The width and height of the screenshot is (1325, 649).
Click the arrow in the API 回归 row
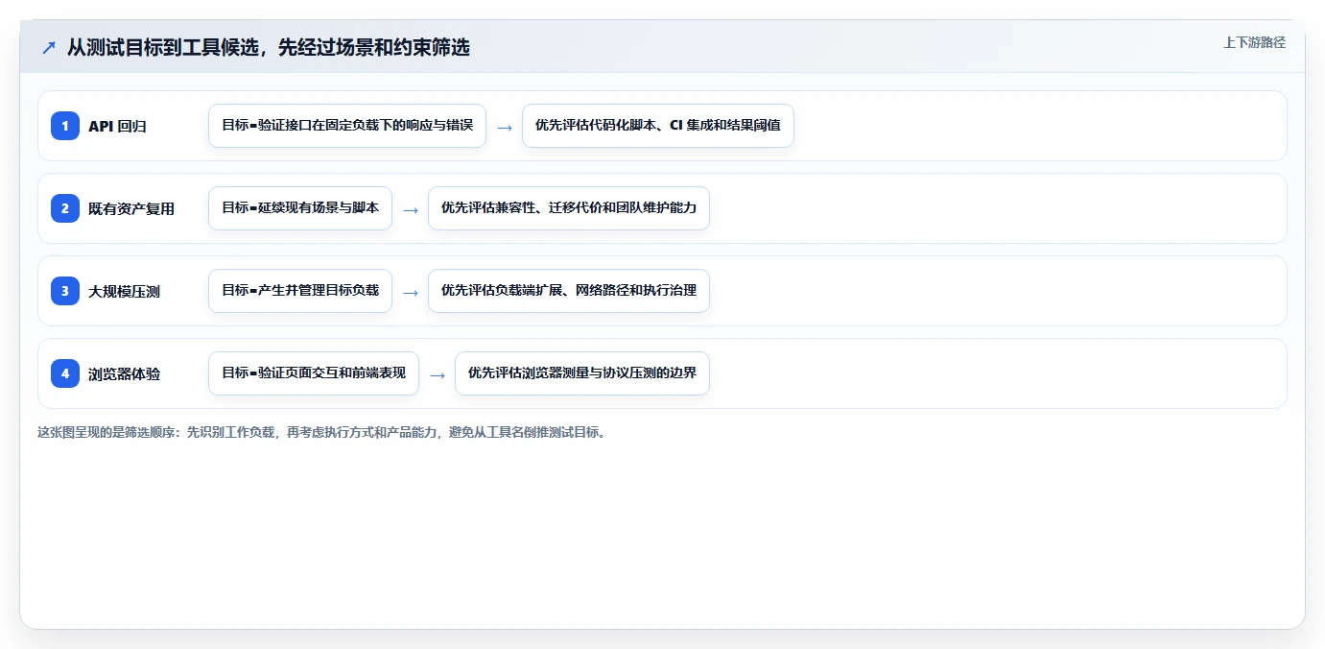point(505,127)
